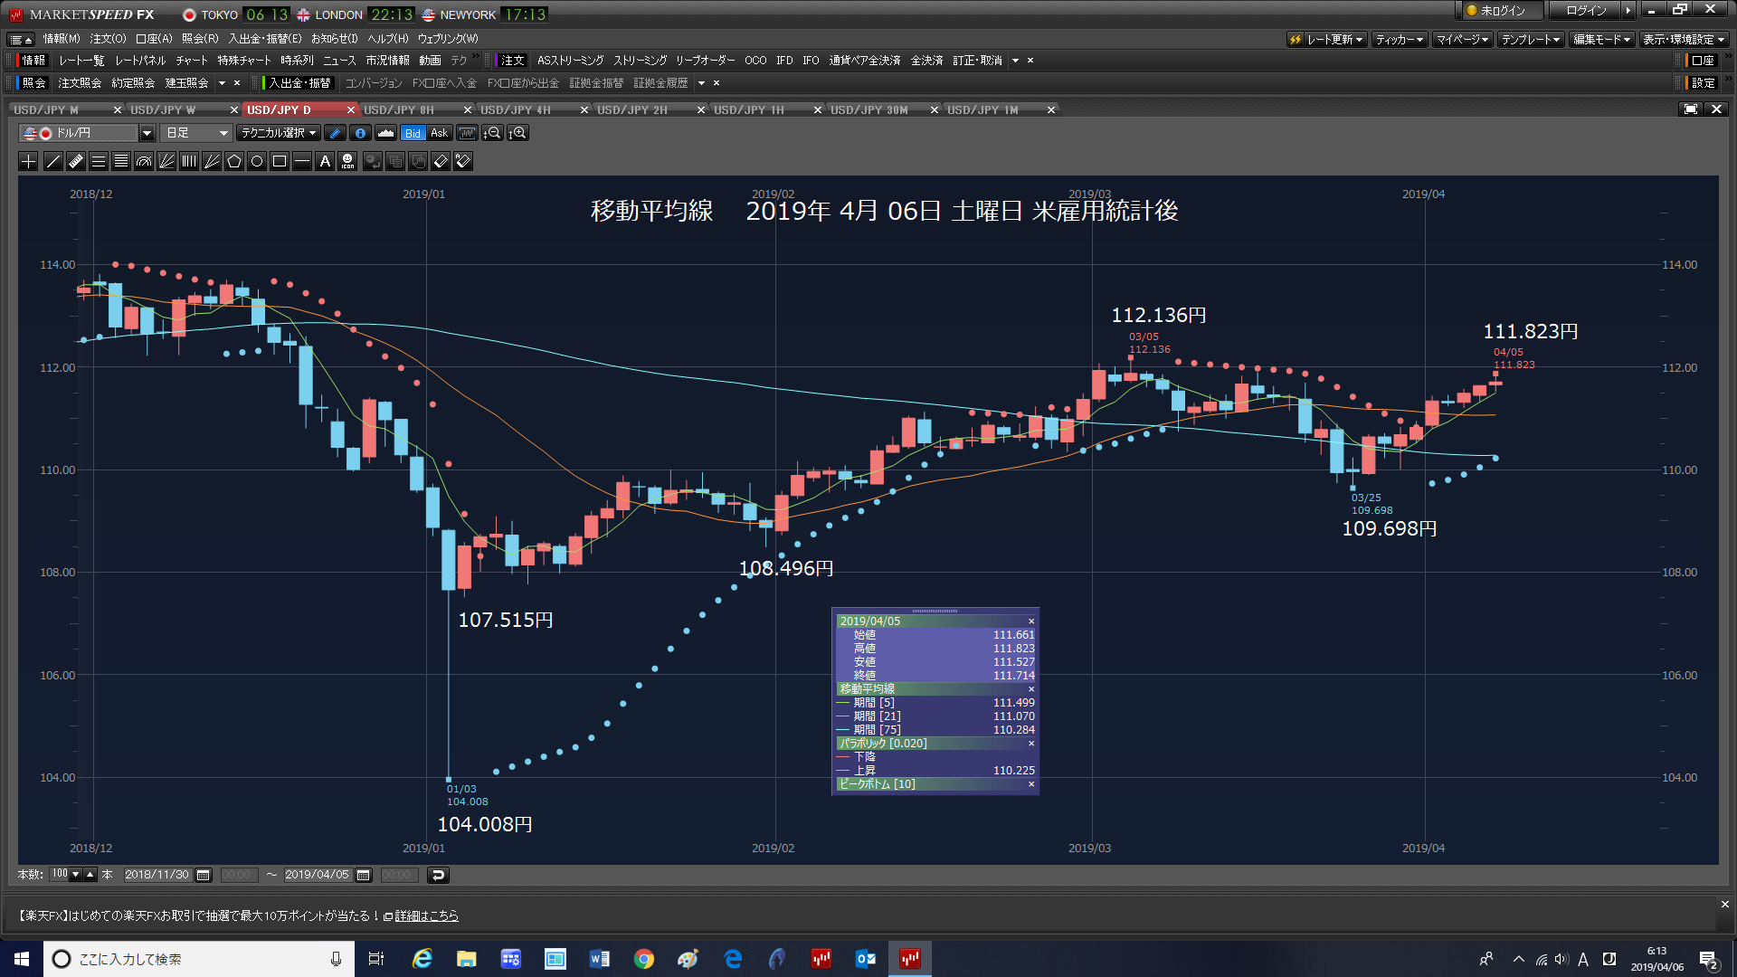Open File Explorer from the taskbar
The width and height of the screenshot is (1737, 977).
point(466,959)
